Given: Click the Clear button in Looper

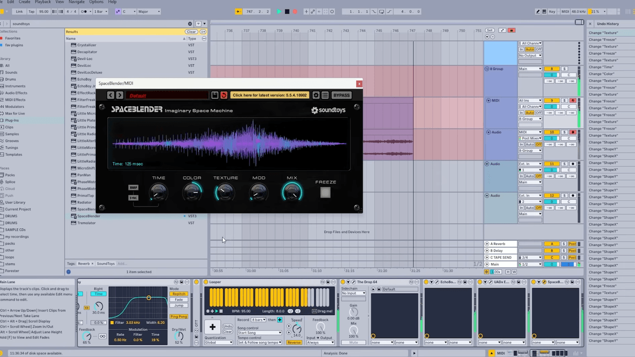Looking at the screenshot, I should [228, 331].
